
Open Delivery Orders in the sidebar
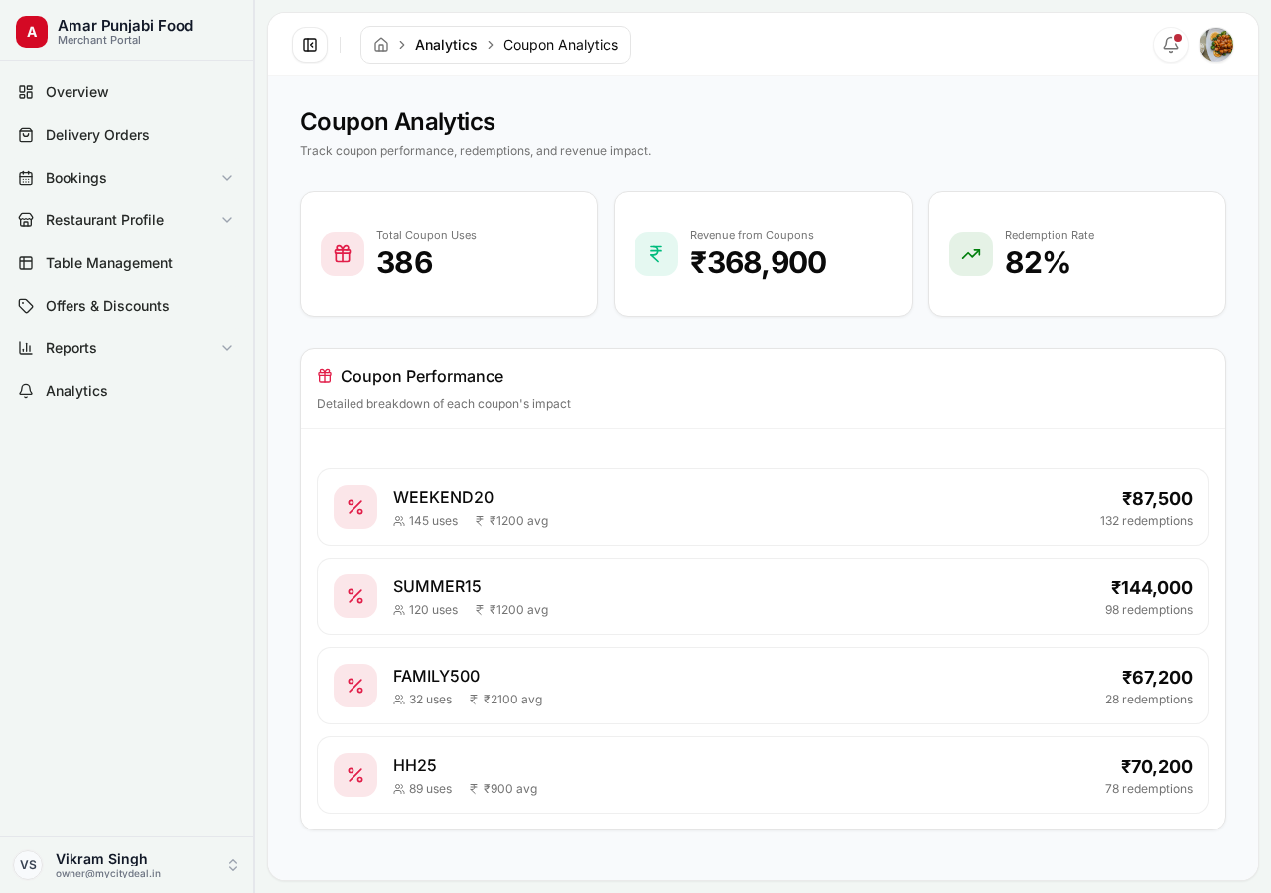pos(127,135)
